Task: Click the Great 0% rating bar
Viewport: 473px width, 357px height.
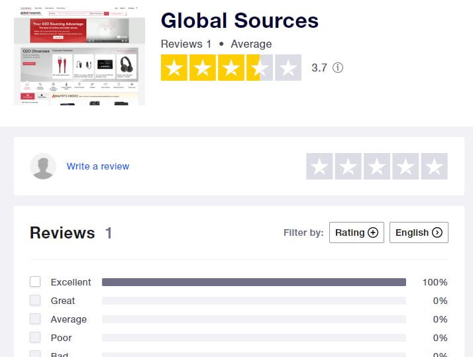Action: [254, 301]
